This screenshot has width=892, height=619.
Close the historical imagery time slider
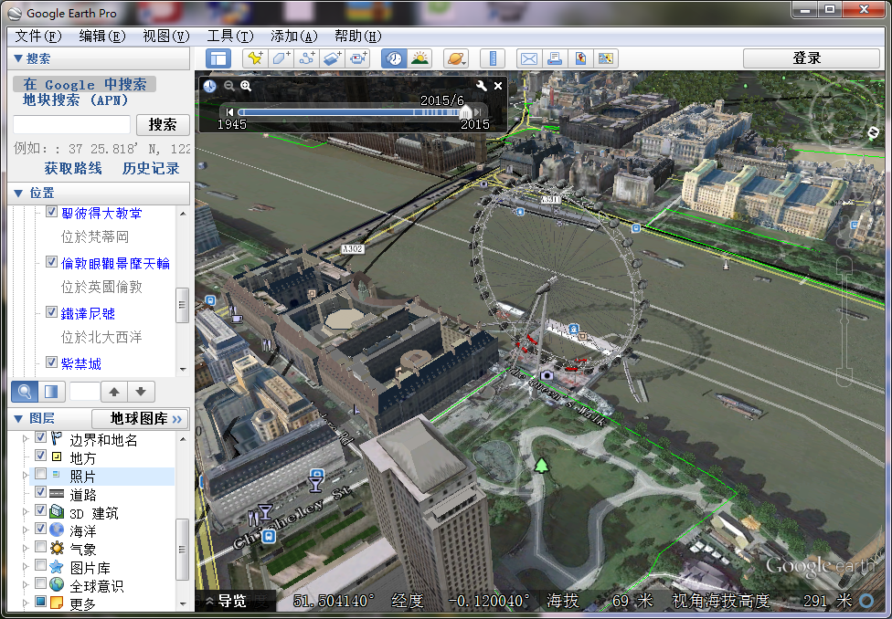(x=498, y=86)
